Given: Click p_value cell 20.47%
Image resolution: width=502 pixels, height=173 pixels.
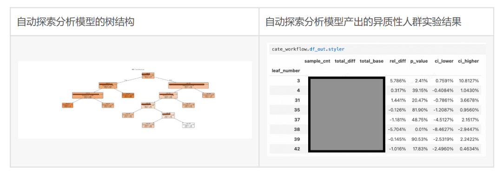Looking at the screenshot, I should click(x=420, y=100).
